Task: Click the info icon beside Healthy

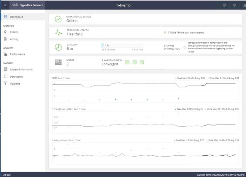Action: pyautogui.click(x=82, y=34)
